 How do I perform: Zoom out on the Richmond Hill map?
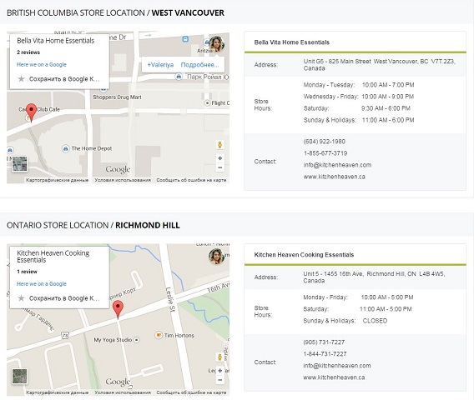pyautogui.click(x=220, y=380)
